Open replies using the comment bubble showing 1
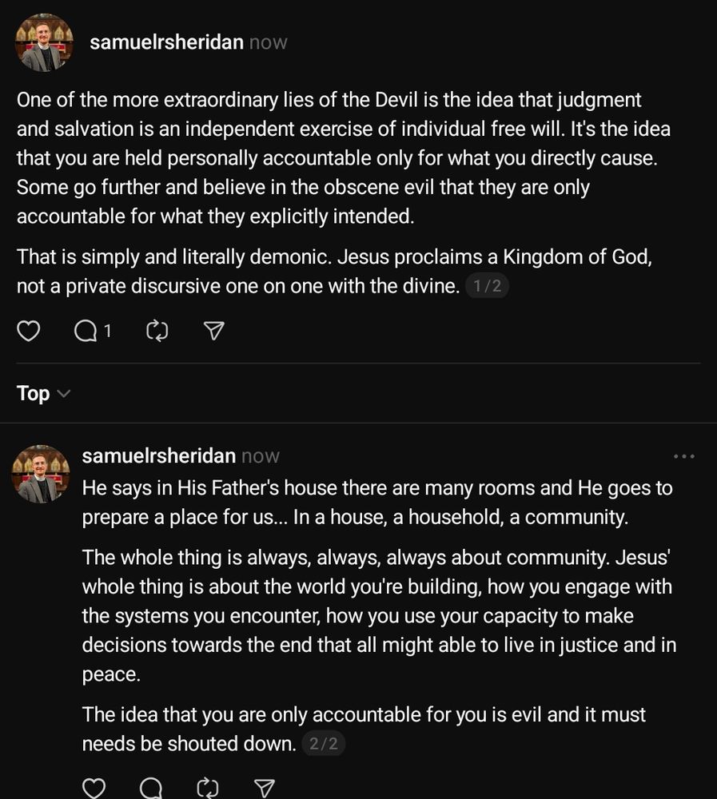This screenshot has height=799, width=717. point(86,330)
